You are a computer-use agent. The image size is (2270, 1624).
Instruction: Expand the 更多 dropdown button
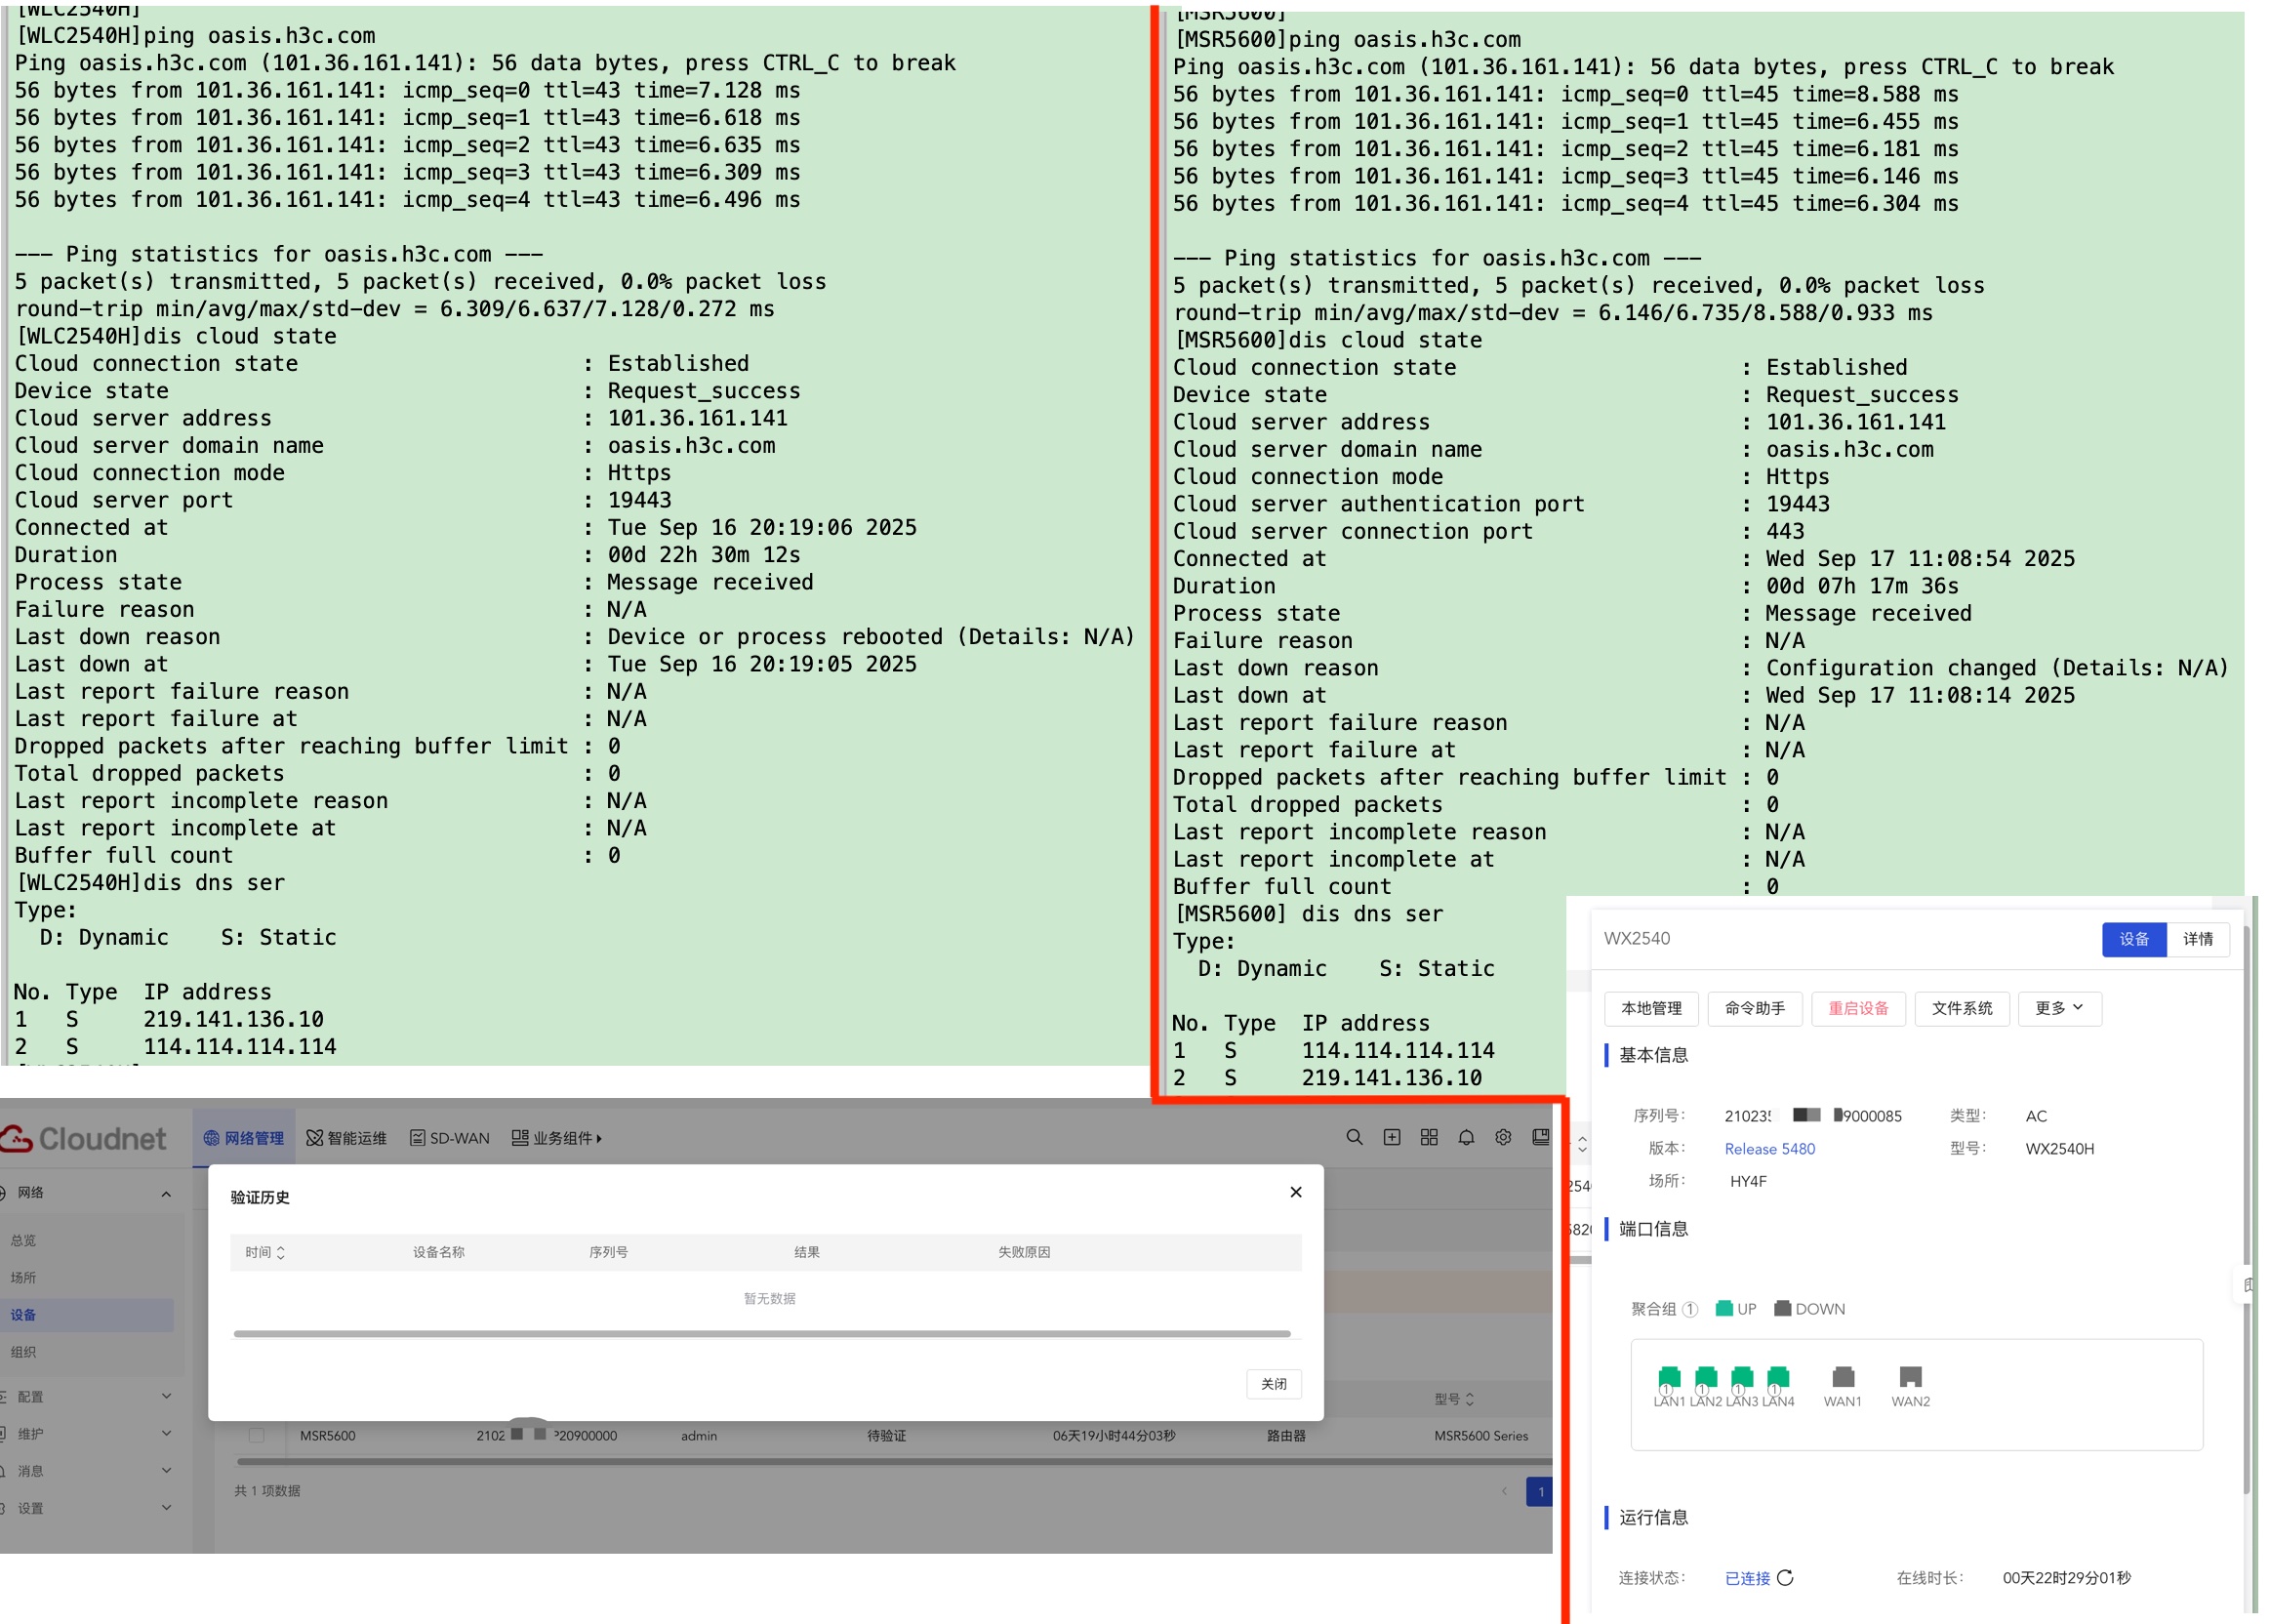click(2059, 1008)
